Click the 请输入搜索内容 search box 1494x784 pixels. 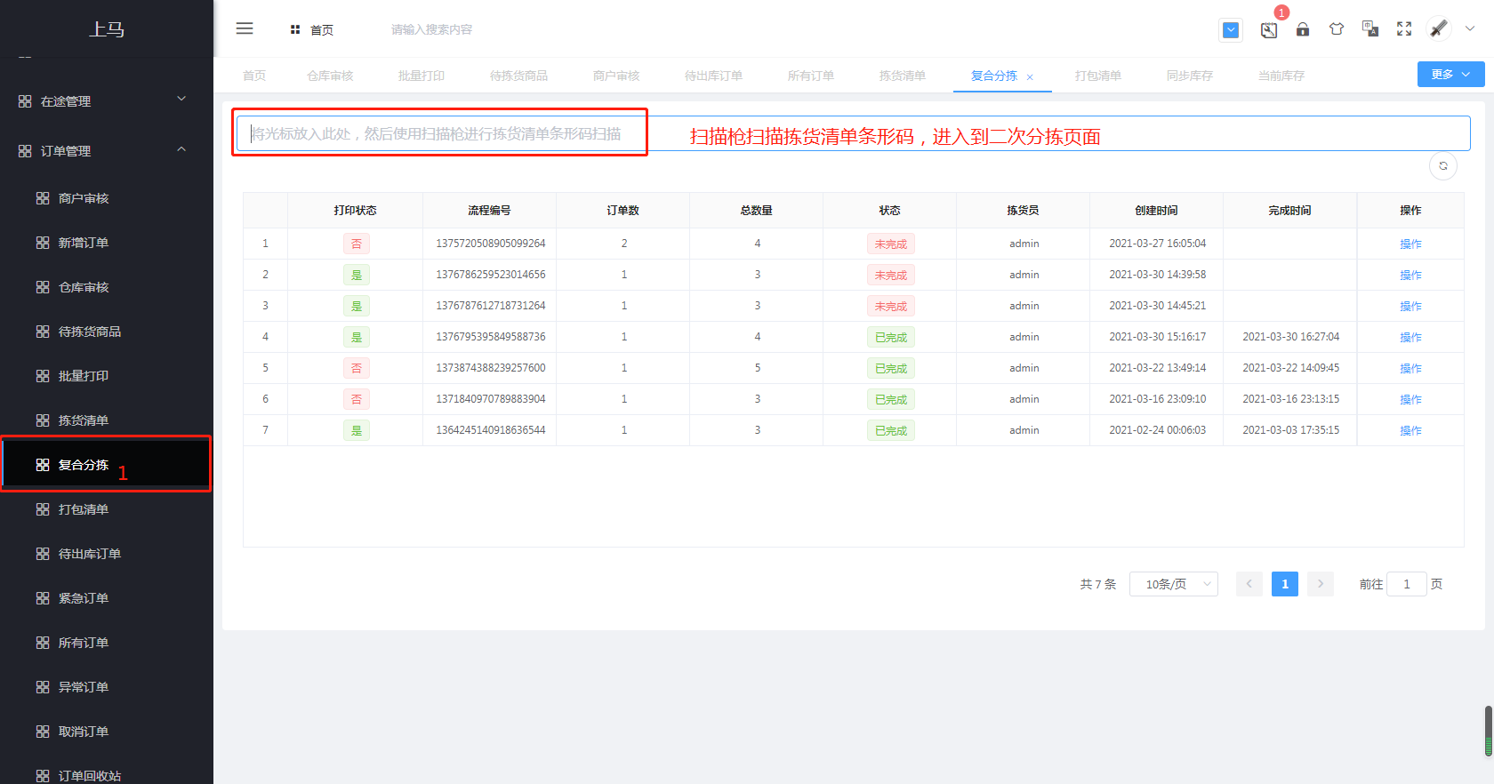pyautogui.click(x=431, y=29)
